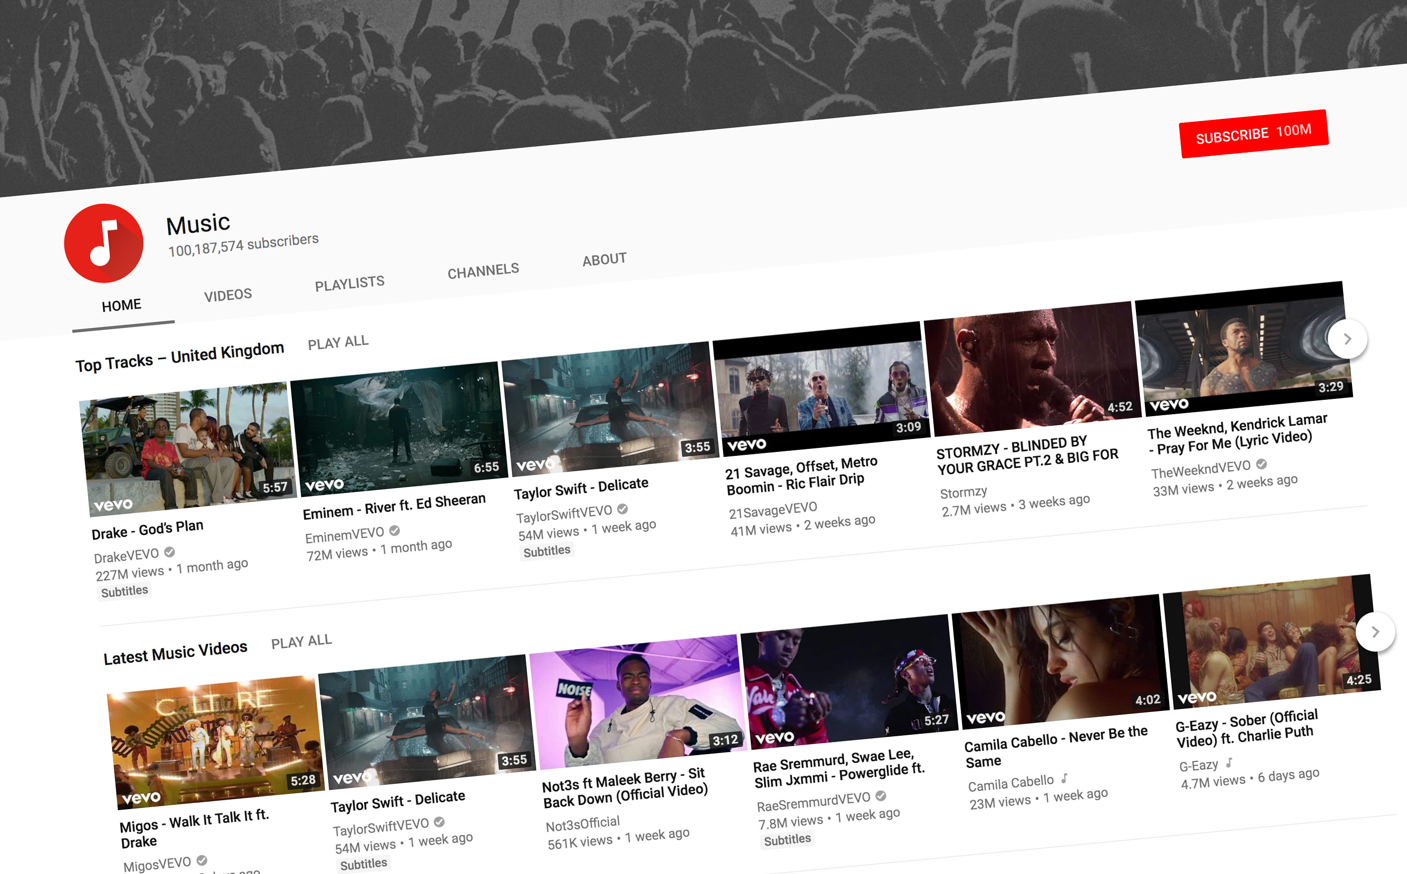Click the verified badge beside EminemVEVO
Screen dimensions: 1407x874
[394, 530]
